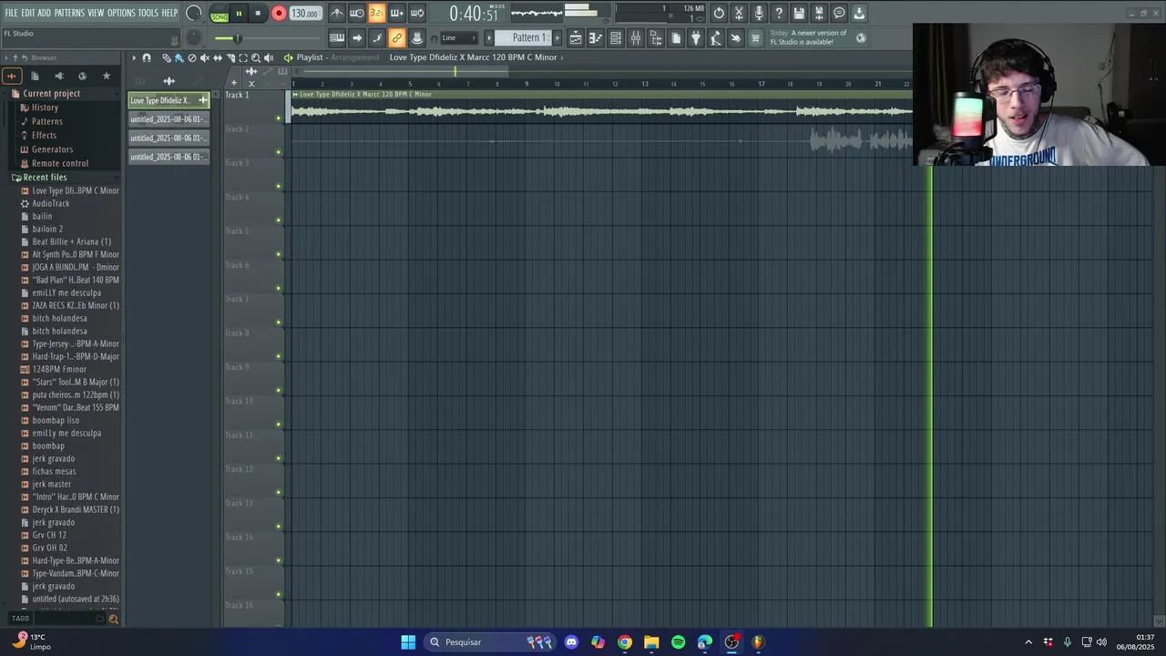
Task: Open the chat speech bubble icon
Action: coord(839,13)
